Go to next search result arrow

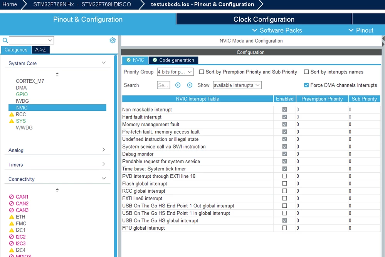point(190,85)
